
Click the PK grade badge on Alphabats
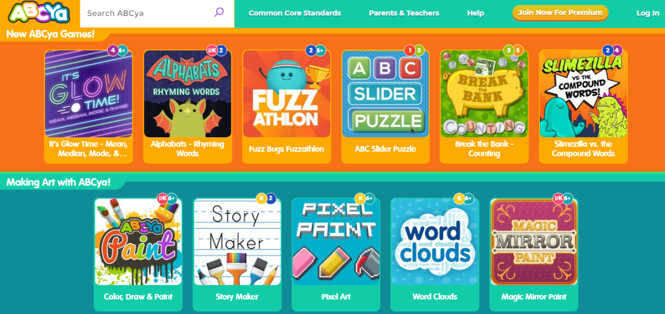pos(212,50)
